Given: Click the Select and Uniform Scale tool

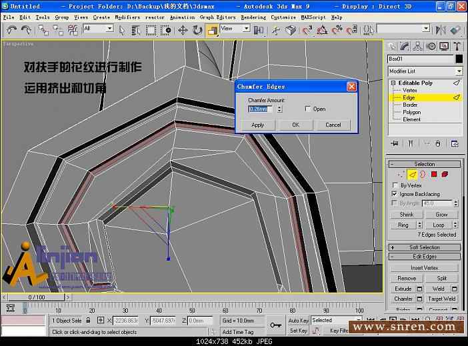Looking at the screenshot, I should tap(212, 30).
